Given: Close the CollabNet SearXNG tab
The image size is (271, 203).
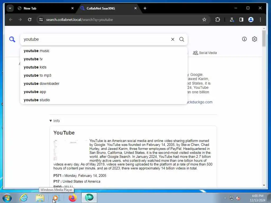Looking at the screenshot, I should click(135, 8).
